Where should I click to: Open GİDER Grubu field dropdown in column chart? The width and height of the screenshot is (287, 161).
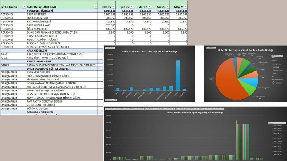(x=110, y=100)
